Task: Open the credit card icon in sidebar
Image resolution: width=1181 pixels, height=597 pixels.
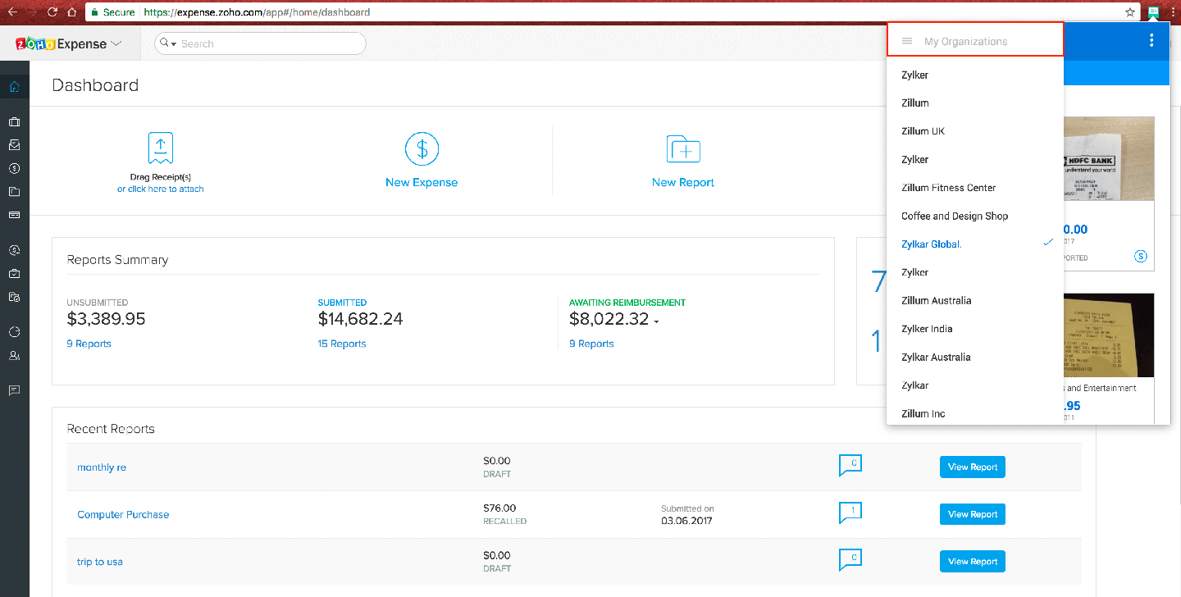Action: pos(15,215)
